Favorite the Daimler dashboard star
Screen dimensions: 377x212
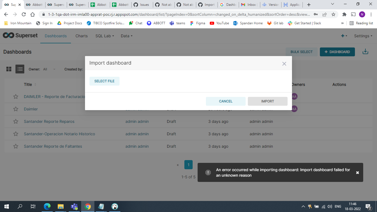pyautogui.click(x=16, y=109)
